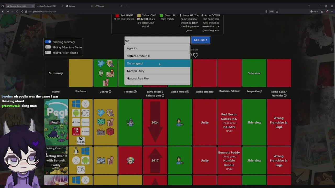Click the single-player icon in Getting Over It row
The image size is (335, 188).
(180, 161)
